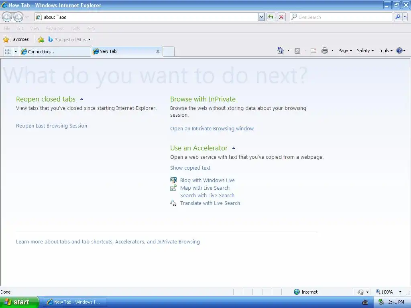Click the Forward navigation arrow
The width and height of the screenshot is (411, 308).
click(x=18, y=17)
